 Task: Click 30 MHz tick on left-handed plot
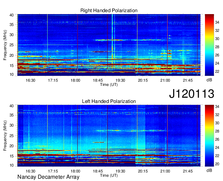point(11,125)
